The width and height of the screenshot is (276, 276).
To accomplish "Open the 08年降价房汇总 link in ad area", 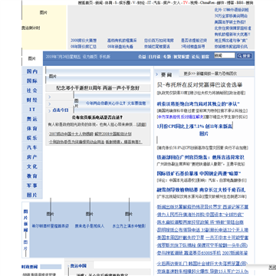I will [x=84, y=47].
